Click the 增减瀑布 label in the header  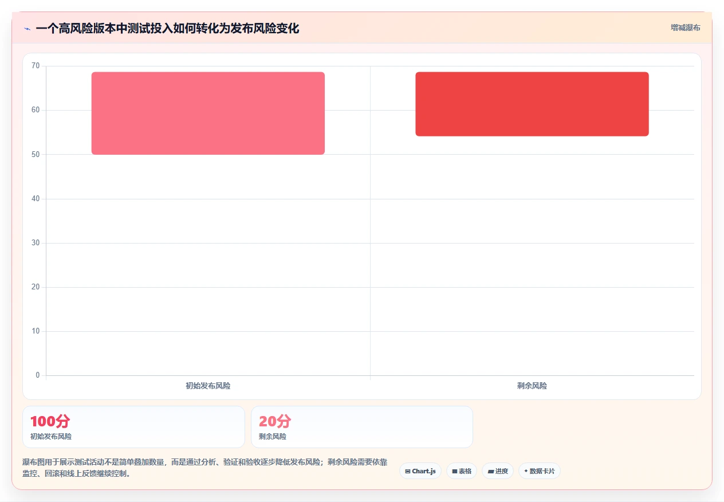click(686, 28)
